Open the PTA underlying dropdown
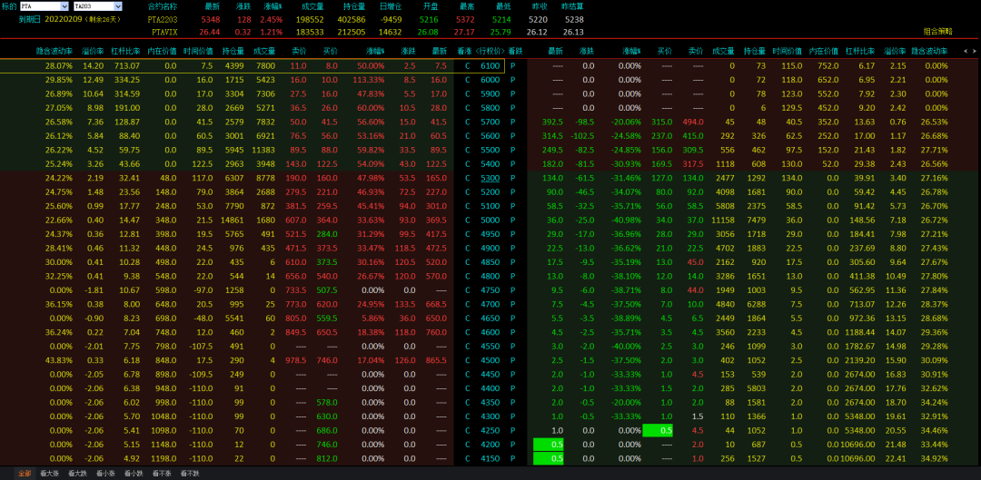981x480 pixels. (x=66, y=6)
